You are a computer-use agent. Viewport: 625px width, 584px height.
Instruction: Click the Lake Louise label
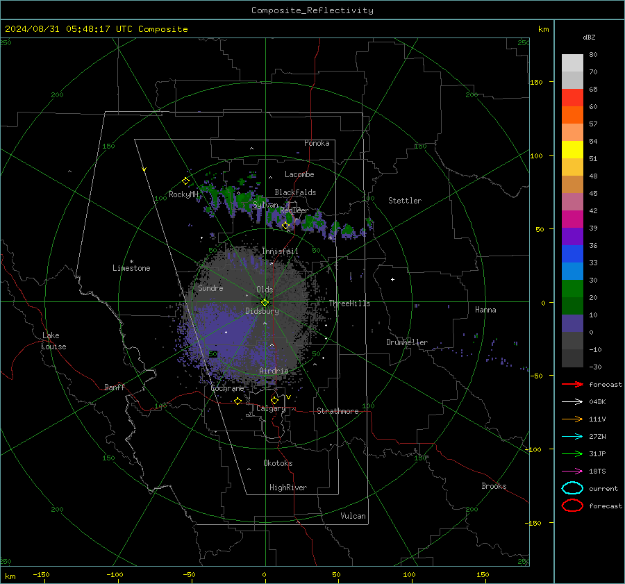pyautogui.click(x=53, y=341)
